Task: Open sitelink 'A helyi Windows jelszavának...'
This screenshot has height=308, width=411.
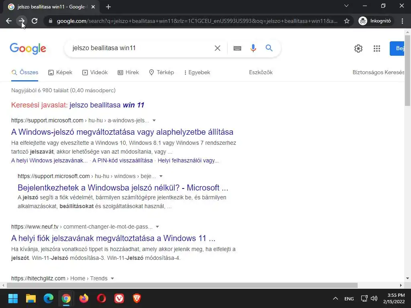Action: [49, 160]
